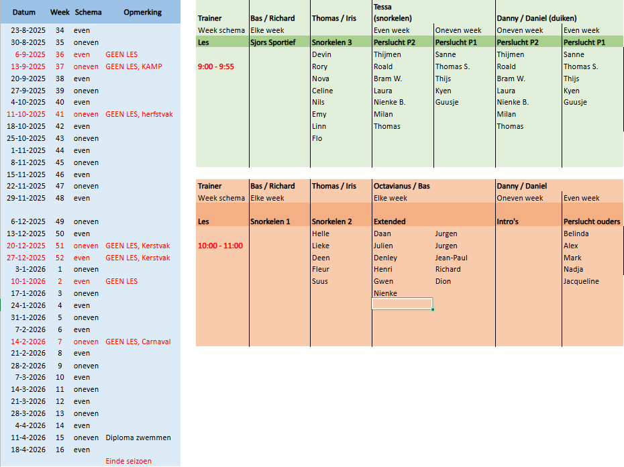Viewport: 624px width, 467px height.
Task: Click the name Deen
Action: 321,258
